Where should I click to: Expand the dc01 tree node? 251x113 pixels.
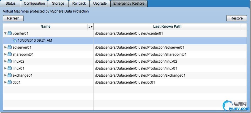click(6, 82)
